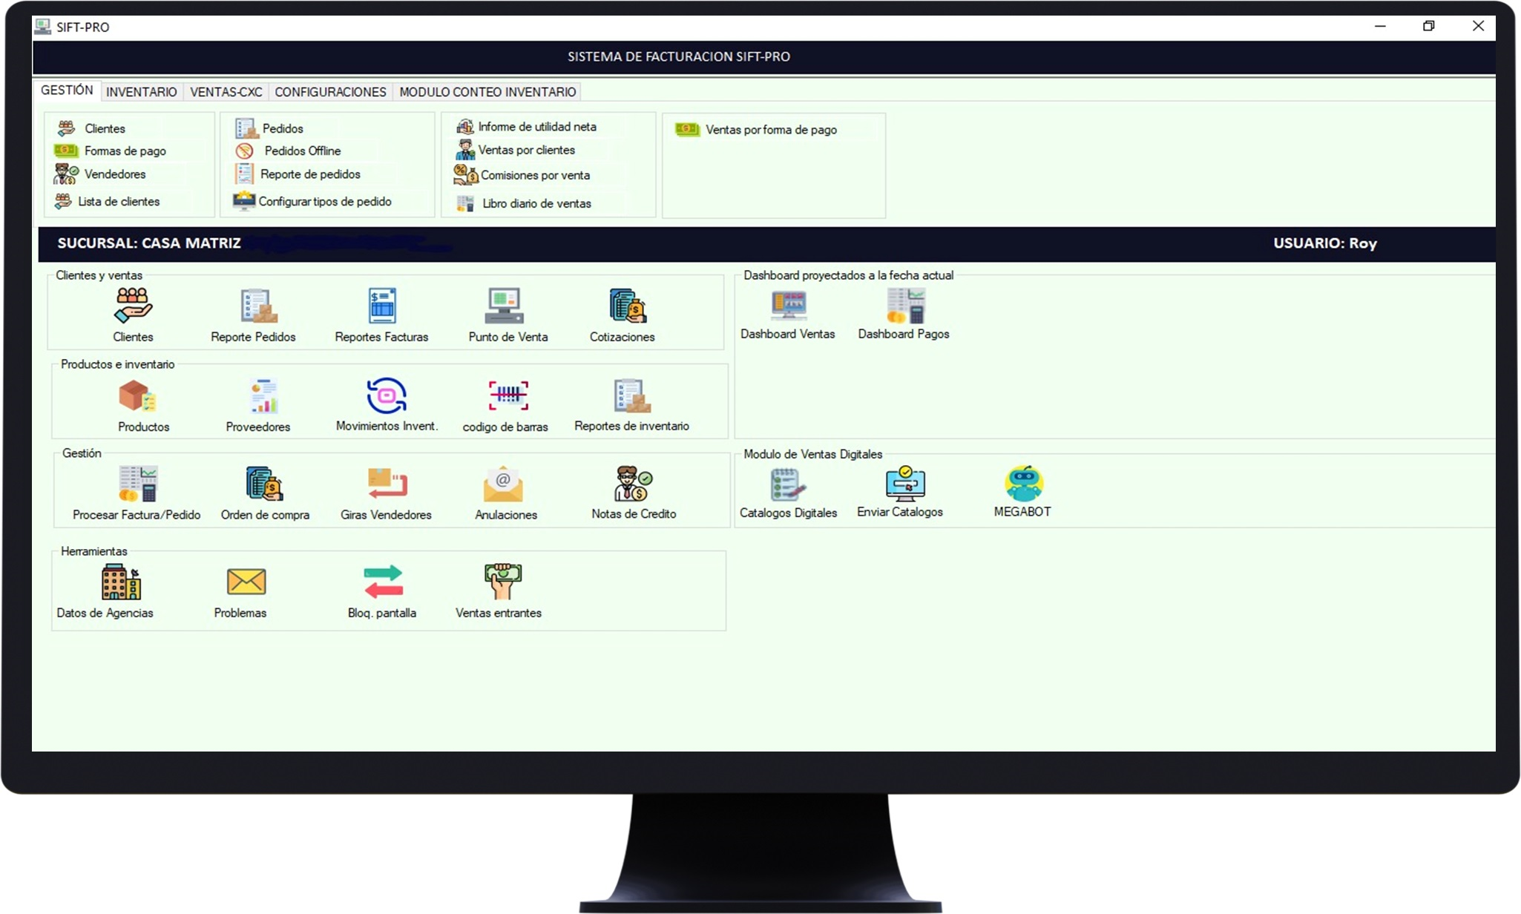
Task: Launch MEGABOT in Modulo de Ventas Digitales
Action: 1022,486
